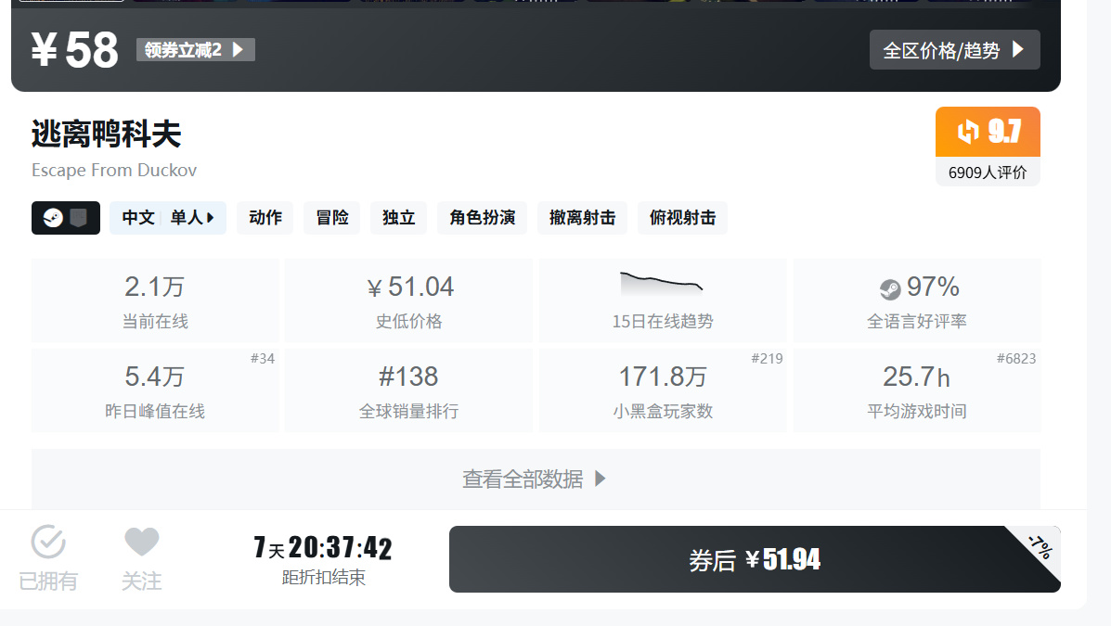
Task: Open the coupon 领券立减2 badge
Action: point(196,49)
